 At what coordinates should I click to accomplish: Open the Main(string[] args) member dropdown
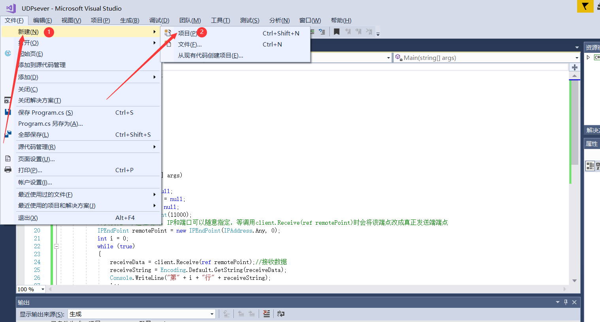(486, 58)
